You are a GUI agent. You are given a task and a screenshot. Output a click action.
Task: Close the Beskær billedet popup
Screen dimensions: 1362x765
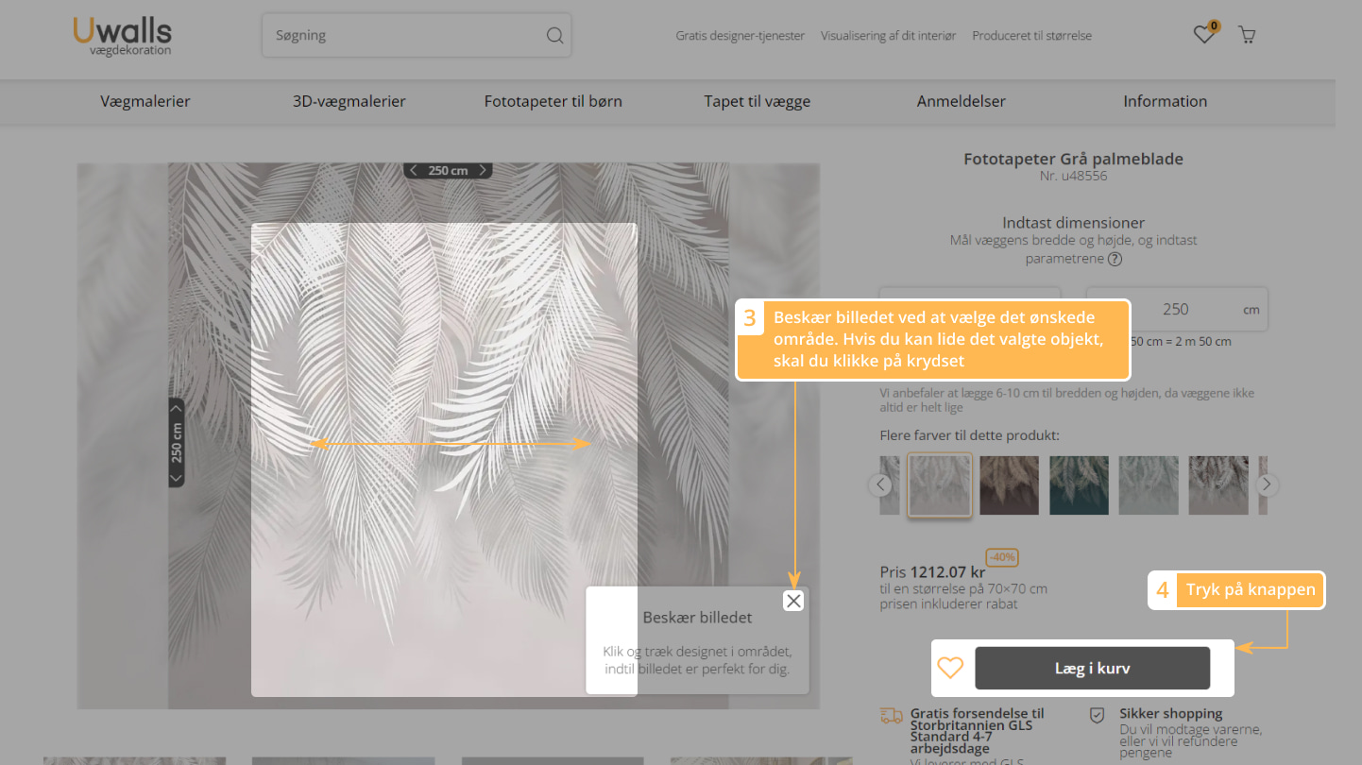[x=793, y=601]
